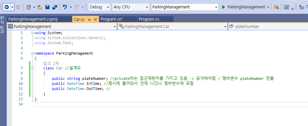
Task: Open the 참조 2개 references CodeLens link
Action: [51, 63]
